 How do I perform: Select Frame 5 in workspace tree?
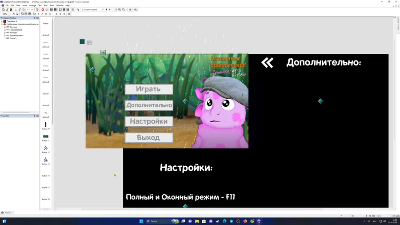coord(13,38)
